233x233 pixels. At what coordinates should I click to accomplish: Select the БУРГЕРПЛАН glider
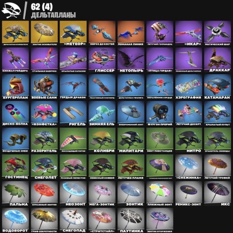coord(15,87)
